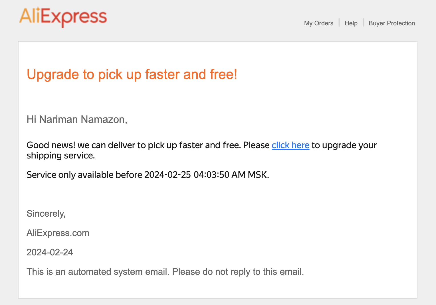The image size is (436, 305).
Task: Click the words 'to upgrade your' after link
Action: 344,145
